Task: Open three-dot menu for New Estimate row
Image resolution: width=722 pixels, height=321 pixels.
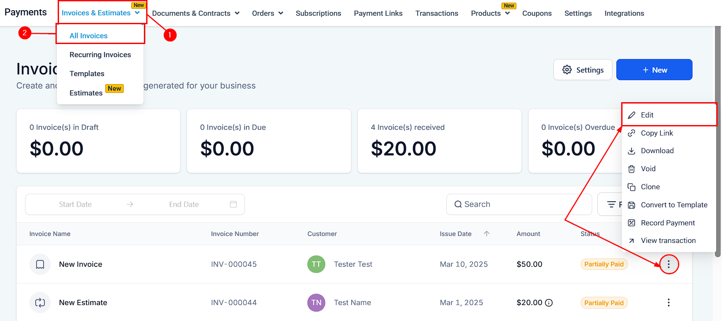Action: pyautogui.click(x=668, y=303)
